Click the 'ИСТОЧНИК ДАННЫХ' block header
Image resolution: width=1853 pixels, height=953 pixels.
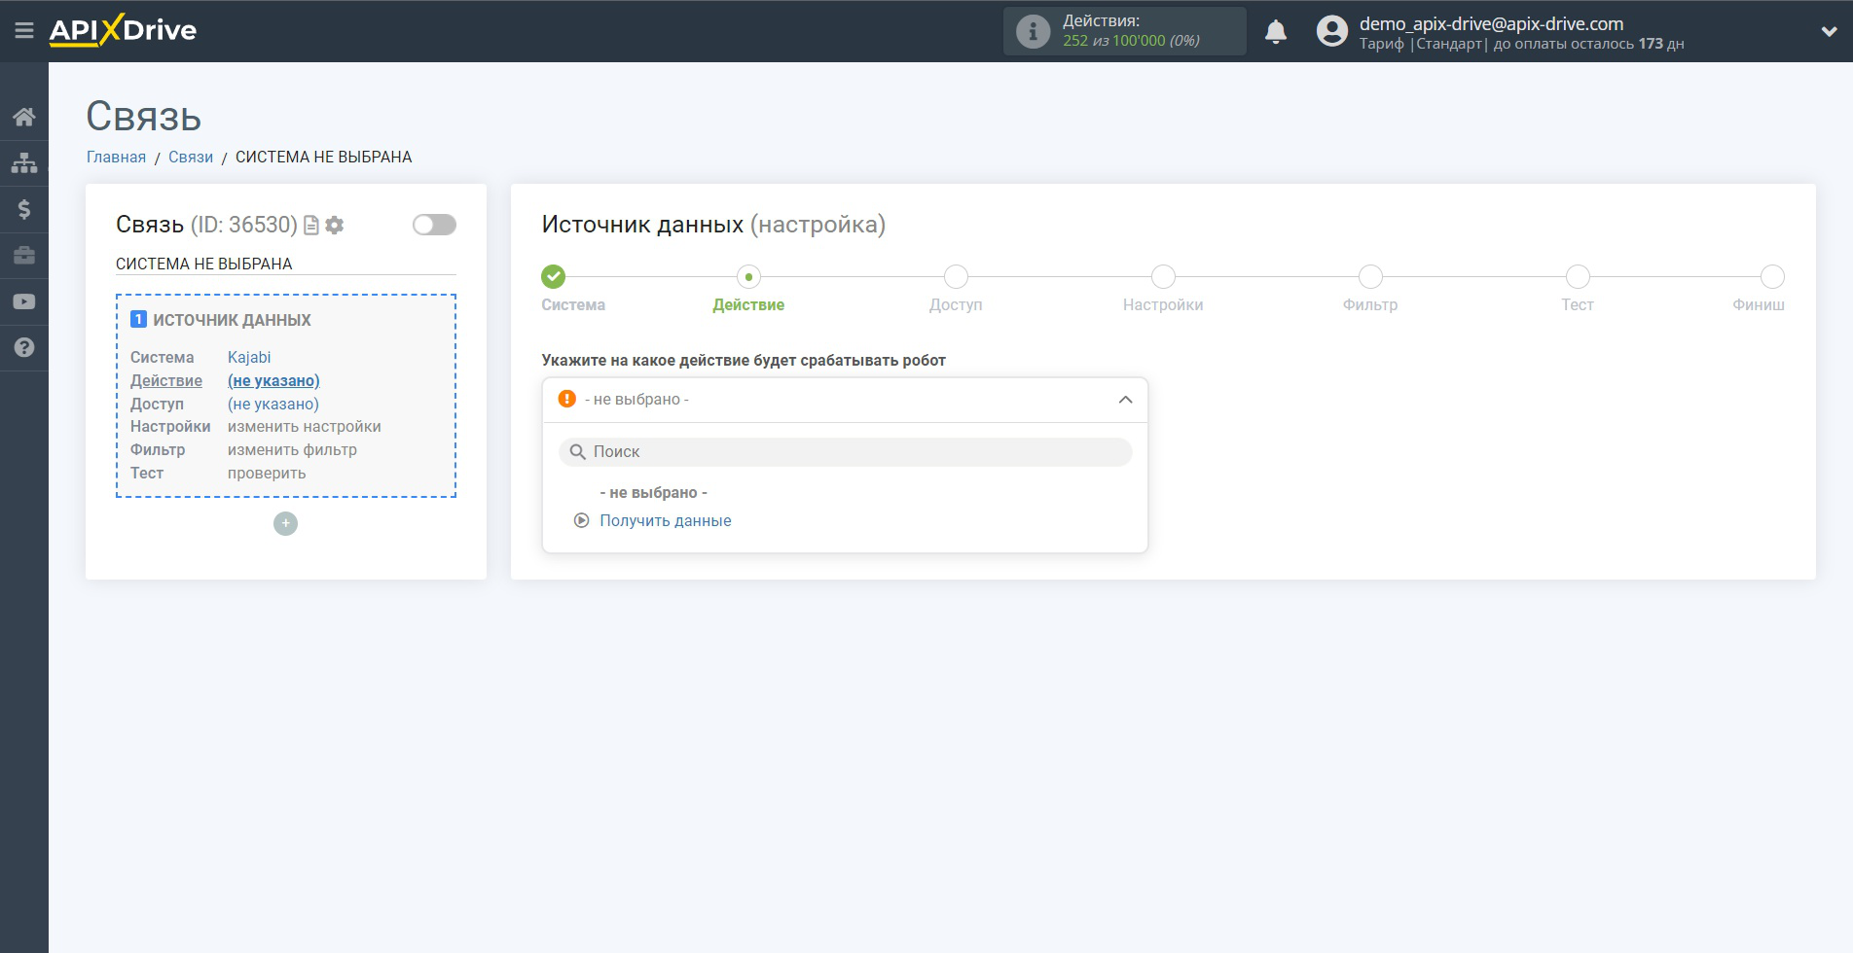(232, 320)
